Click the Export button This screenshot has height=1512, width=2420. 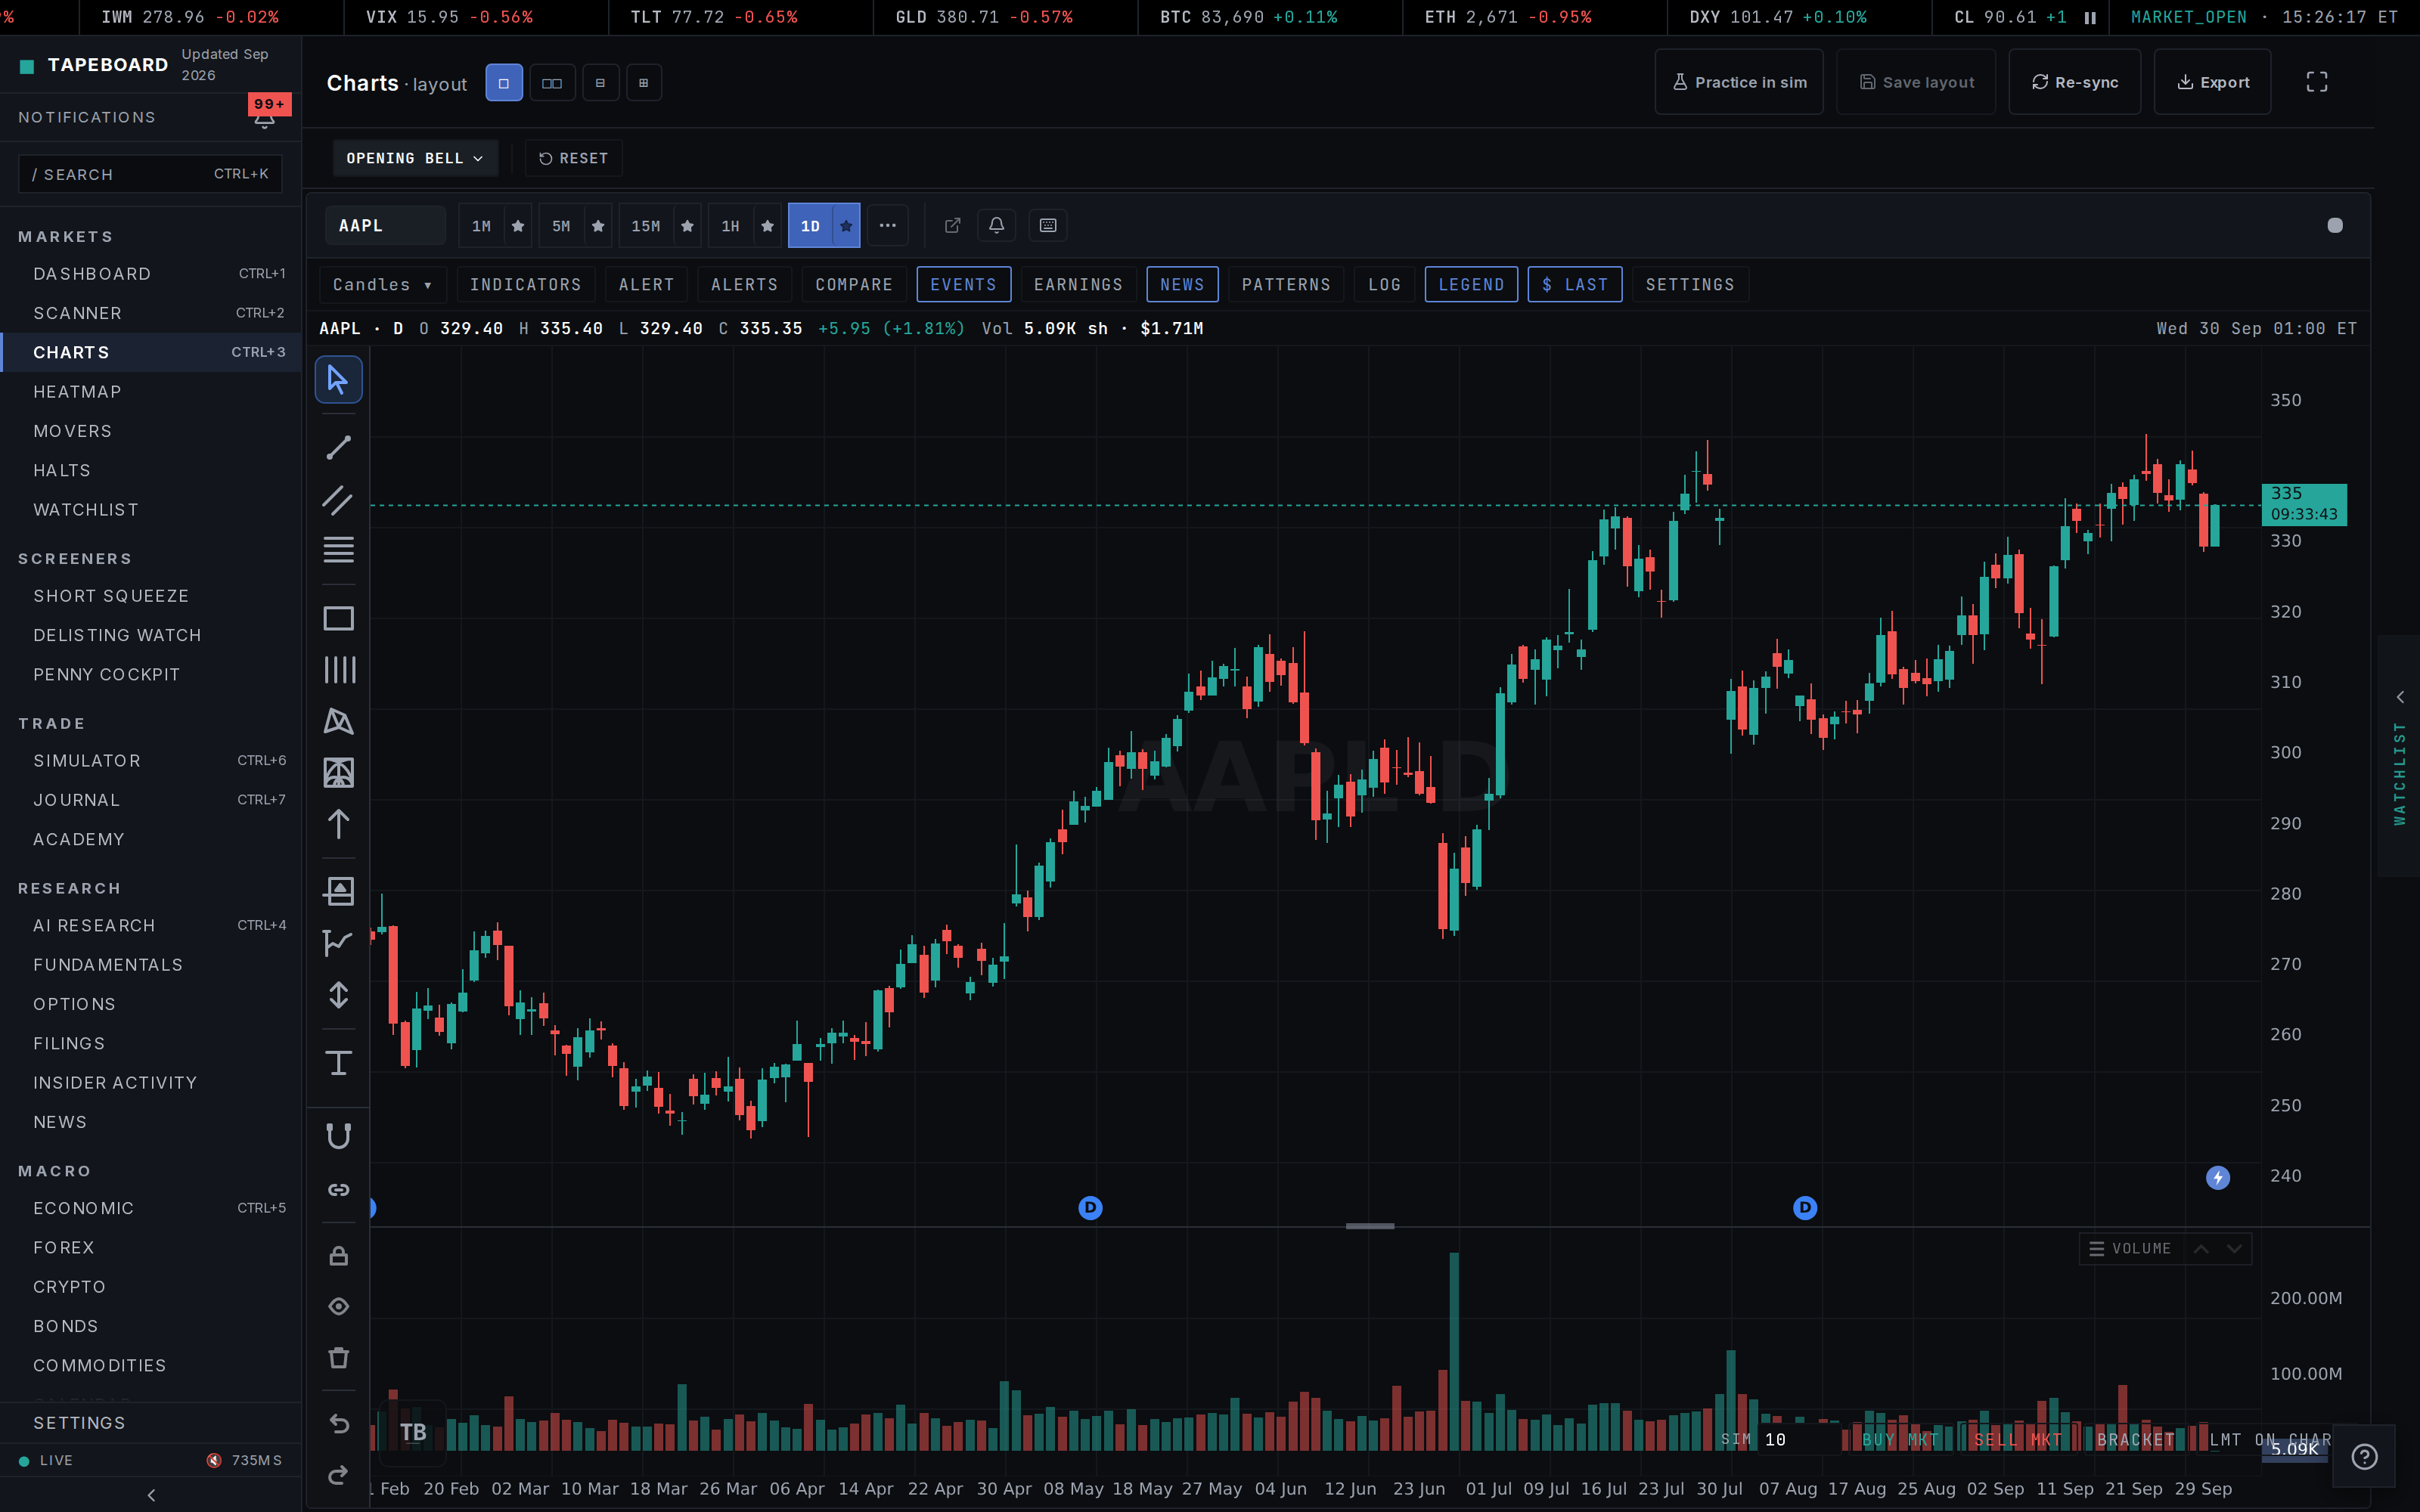(2212, 82)
